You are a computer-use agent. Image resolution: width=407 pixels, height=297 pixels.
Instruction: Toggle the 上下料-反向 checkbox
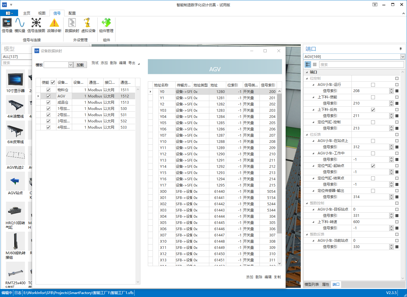[373, 110]
